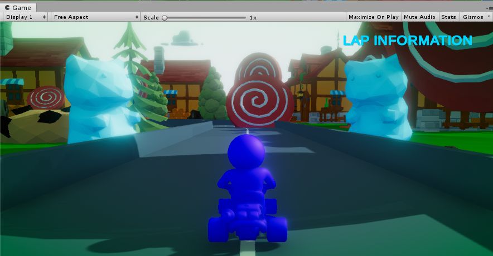Click the LAP INFORMATION text
The width and height of the screenshot is (493, 256).
[408, 41]
